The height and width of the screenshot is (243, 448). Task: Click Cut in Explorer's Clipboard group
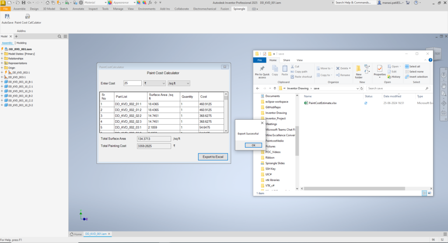(x=295, y=66)
